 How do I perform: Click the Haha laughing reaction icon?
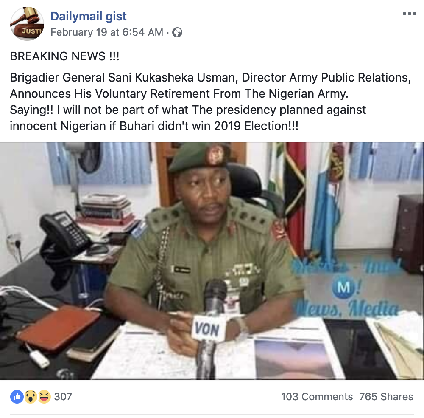click(x=45, y=397)
